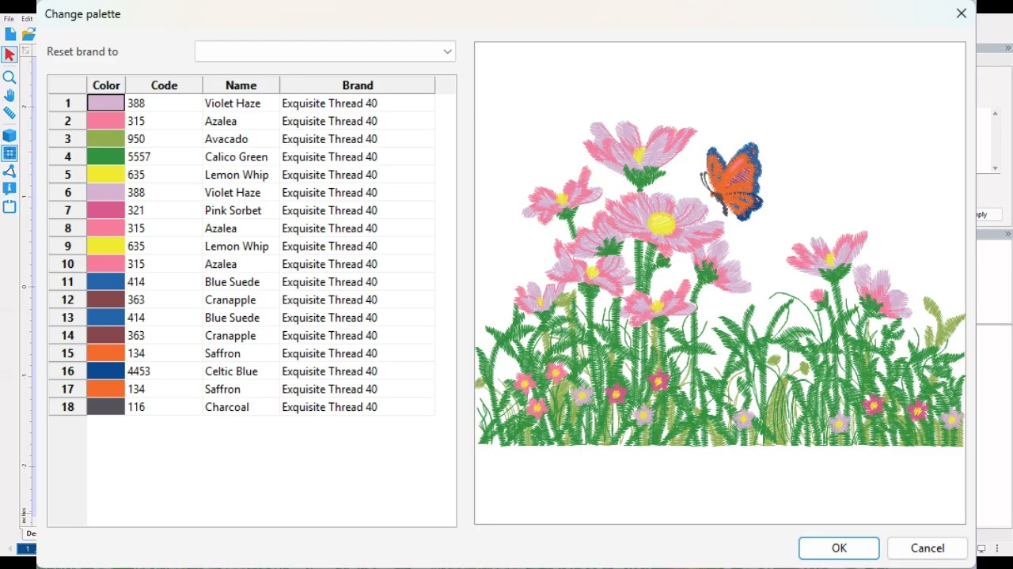Click Brand cell in row 1 Violet Haze
Screen dimensions: 1013x569
tap(357, 103)
